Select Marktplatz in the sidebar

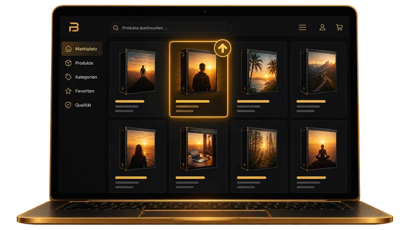82,49
